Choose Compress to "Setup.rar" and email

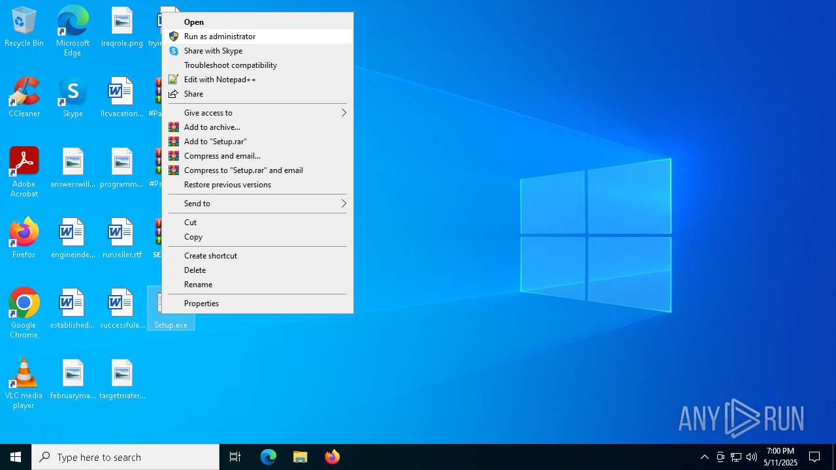pos(257,170)
